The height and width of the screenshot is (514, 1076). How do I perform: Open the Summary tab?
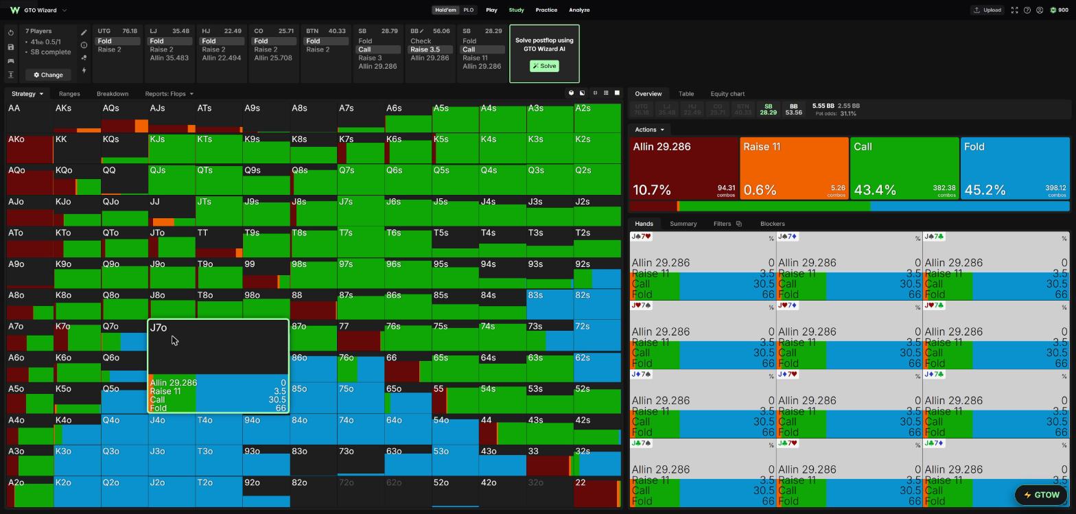click(683, 224)
